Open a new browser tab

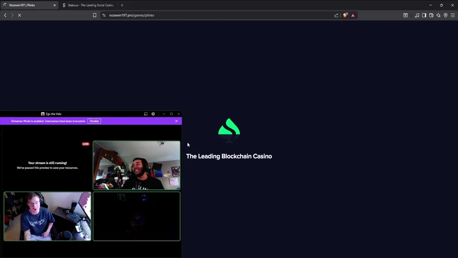coord(122,5)
